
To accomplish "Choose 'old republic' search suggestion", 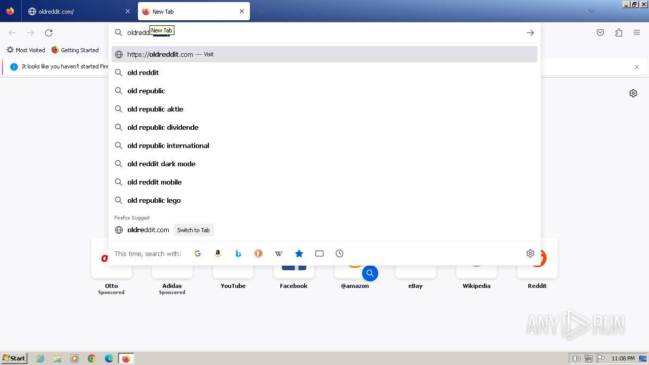I will [x=324, y=91].
